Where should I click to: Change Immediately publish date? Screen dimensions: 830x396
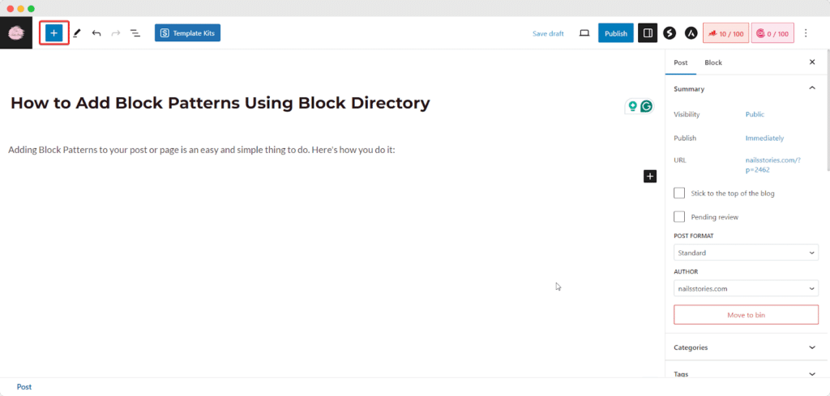[764, 138]
